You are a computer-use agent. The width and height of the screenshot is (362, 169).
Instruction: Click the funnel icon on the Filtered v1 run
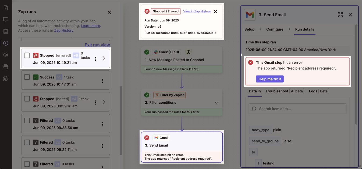point(36,164)
